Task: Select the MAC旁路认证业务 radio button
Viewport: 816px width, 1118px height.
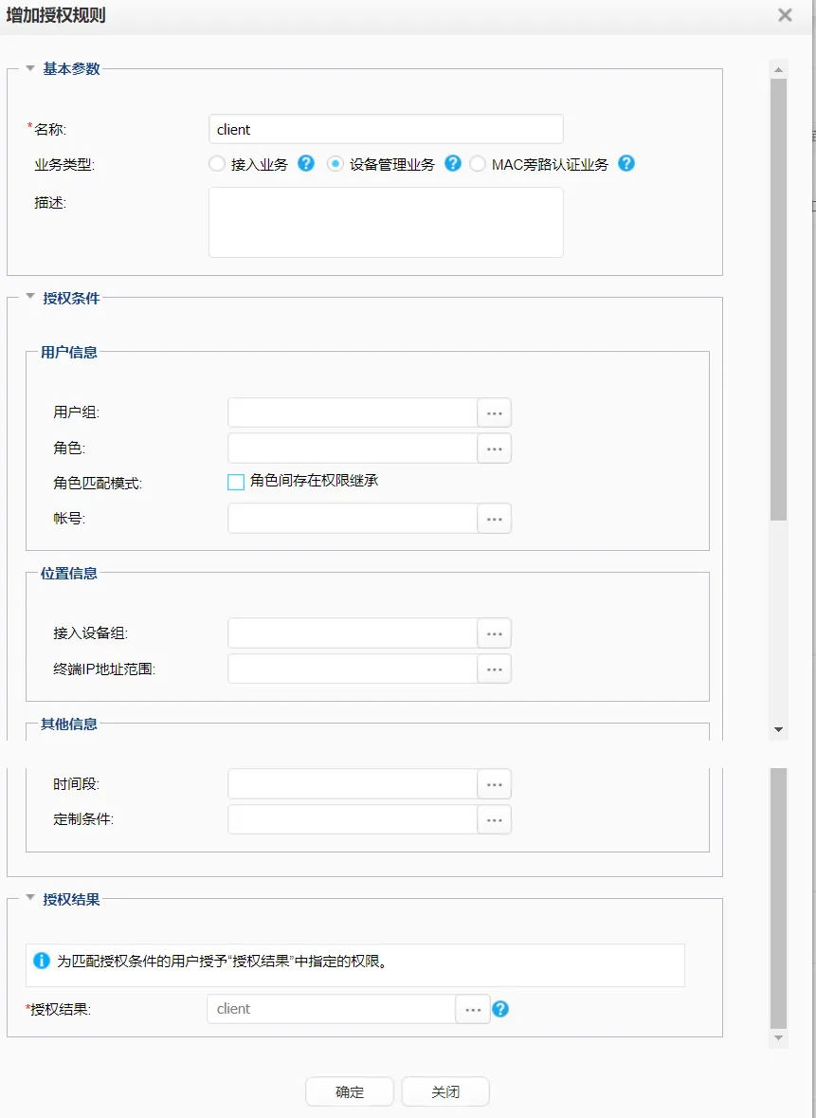Action: (478, 164)
